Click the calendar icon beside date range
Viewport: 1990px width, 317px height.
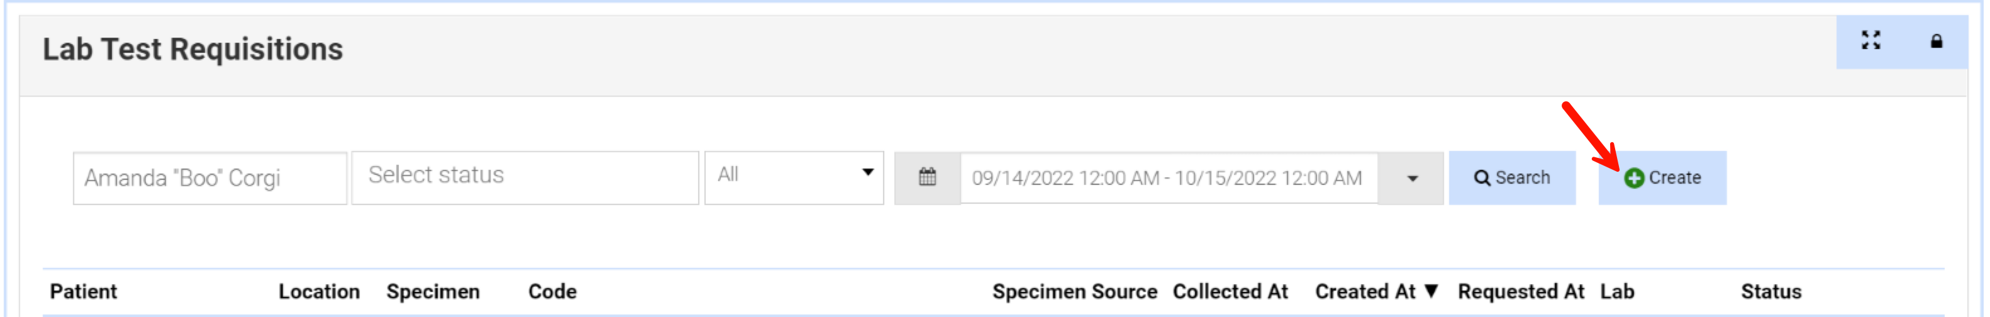click(927, 178)
